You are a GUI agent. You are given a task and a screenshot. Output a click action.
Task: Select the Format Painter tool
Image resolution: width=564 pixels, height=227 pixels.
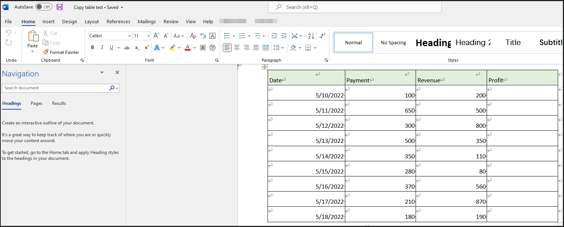click(x=61, y=52)
